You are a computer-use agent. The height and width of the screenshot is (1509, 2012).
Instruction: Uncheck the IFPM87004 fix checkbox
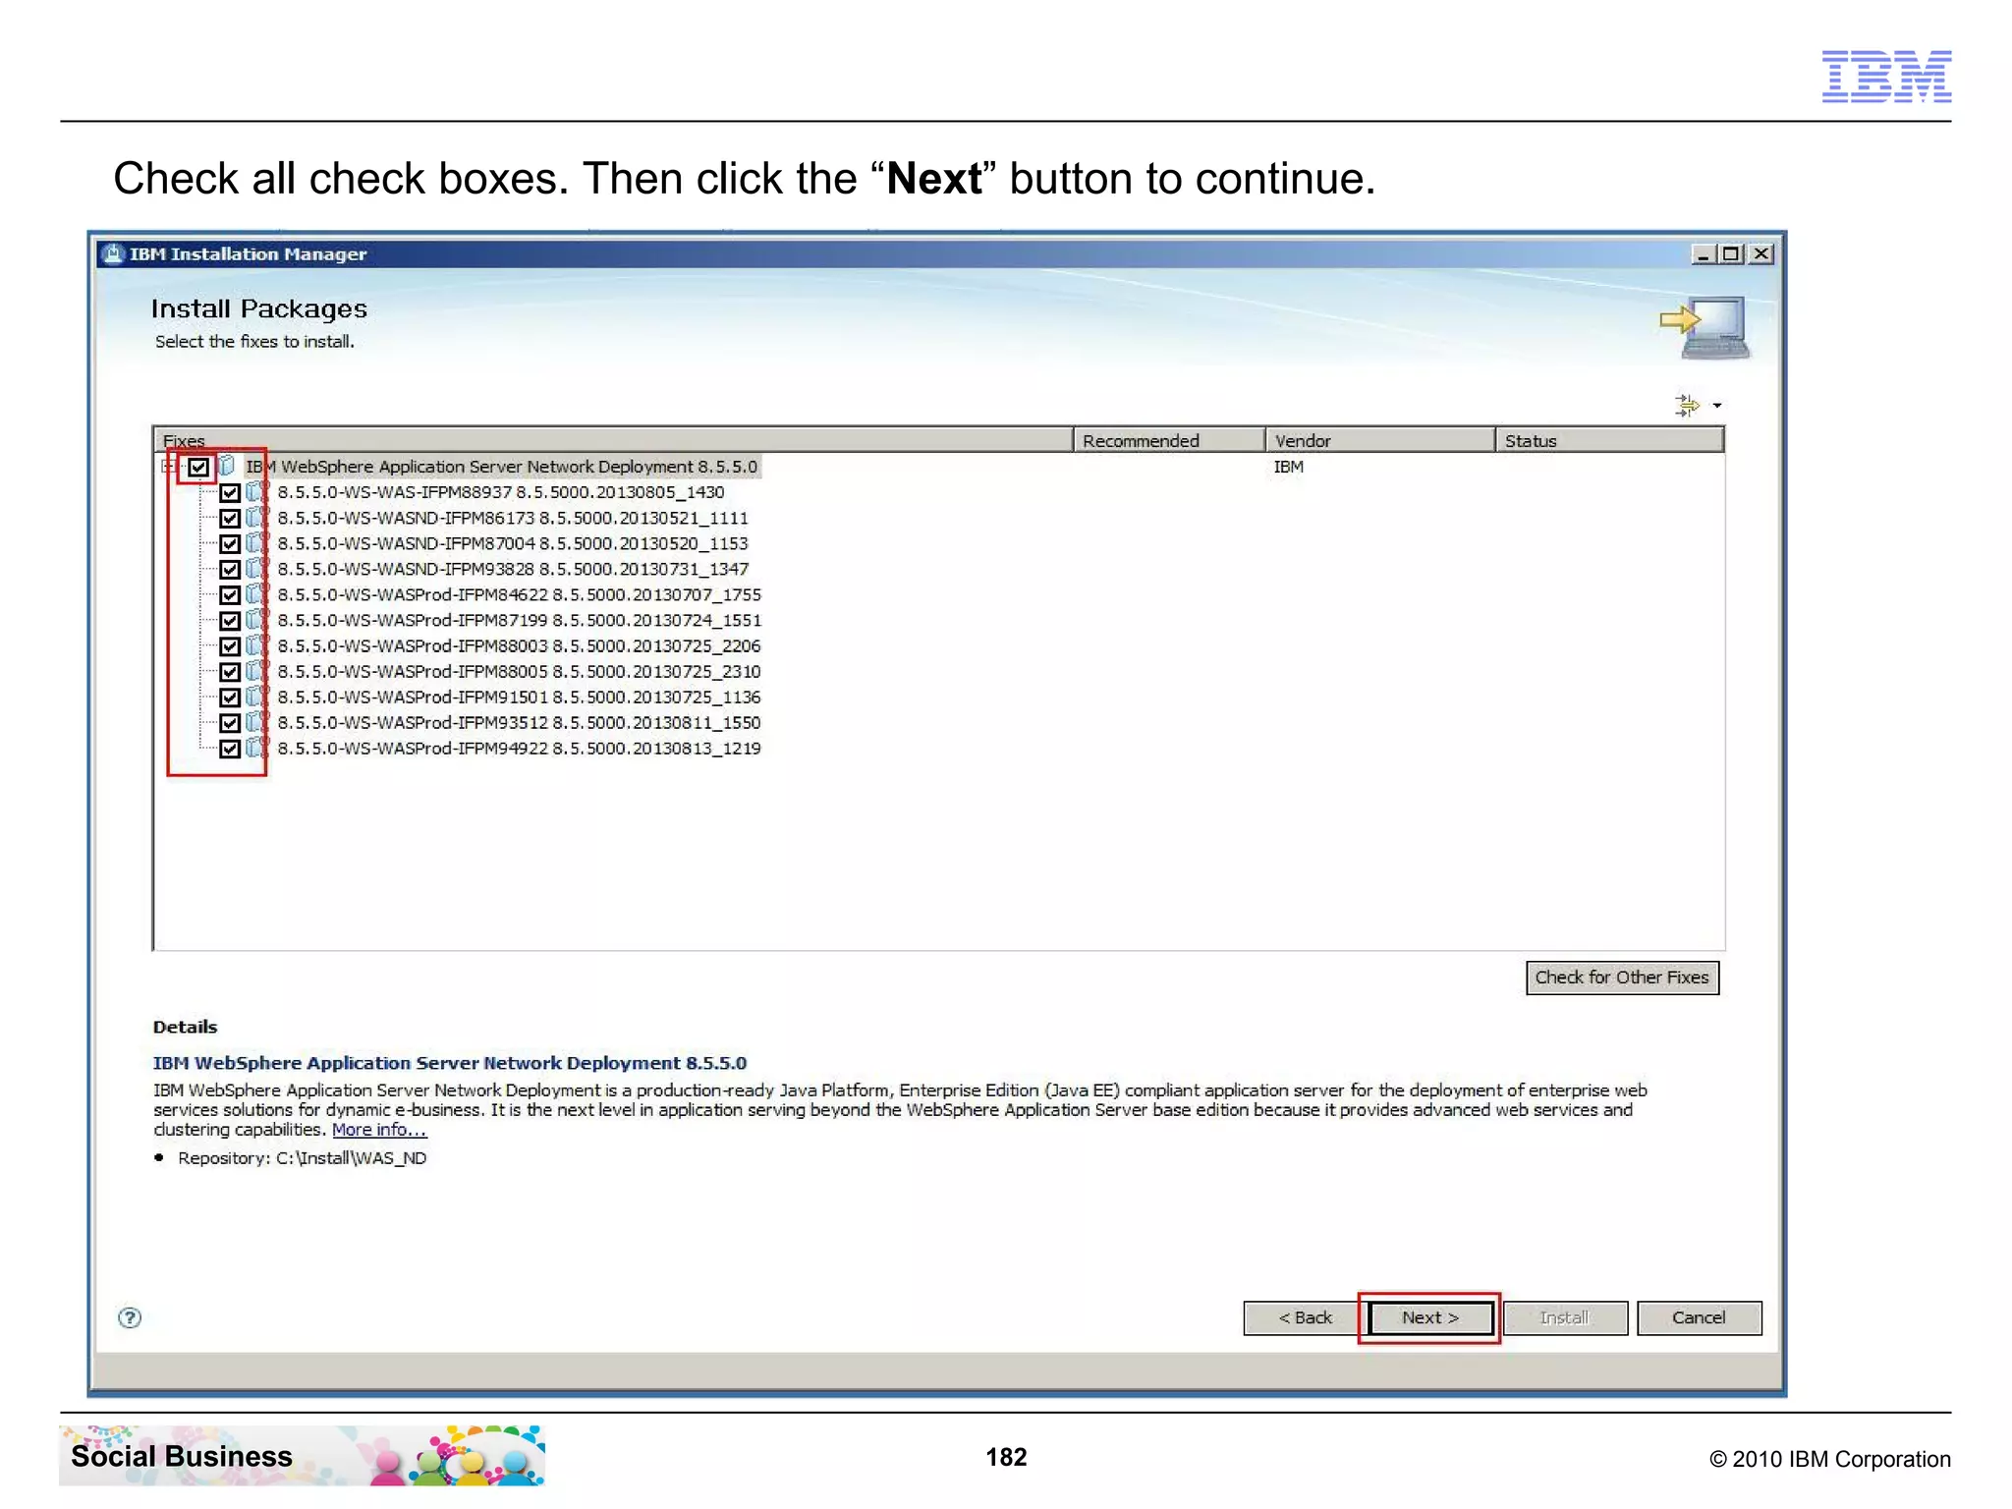pyautogui.click(x=230, y=543)
